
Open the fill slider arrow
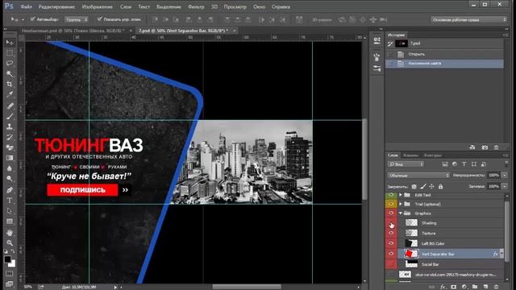click(505, 186)
